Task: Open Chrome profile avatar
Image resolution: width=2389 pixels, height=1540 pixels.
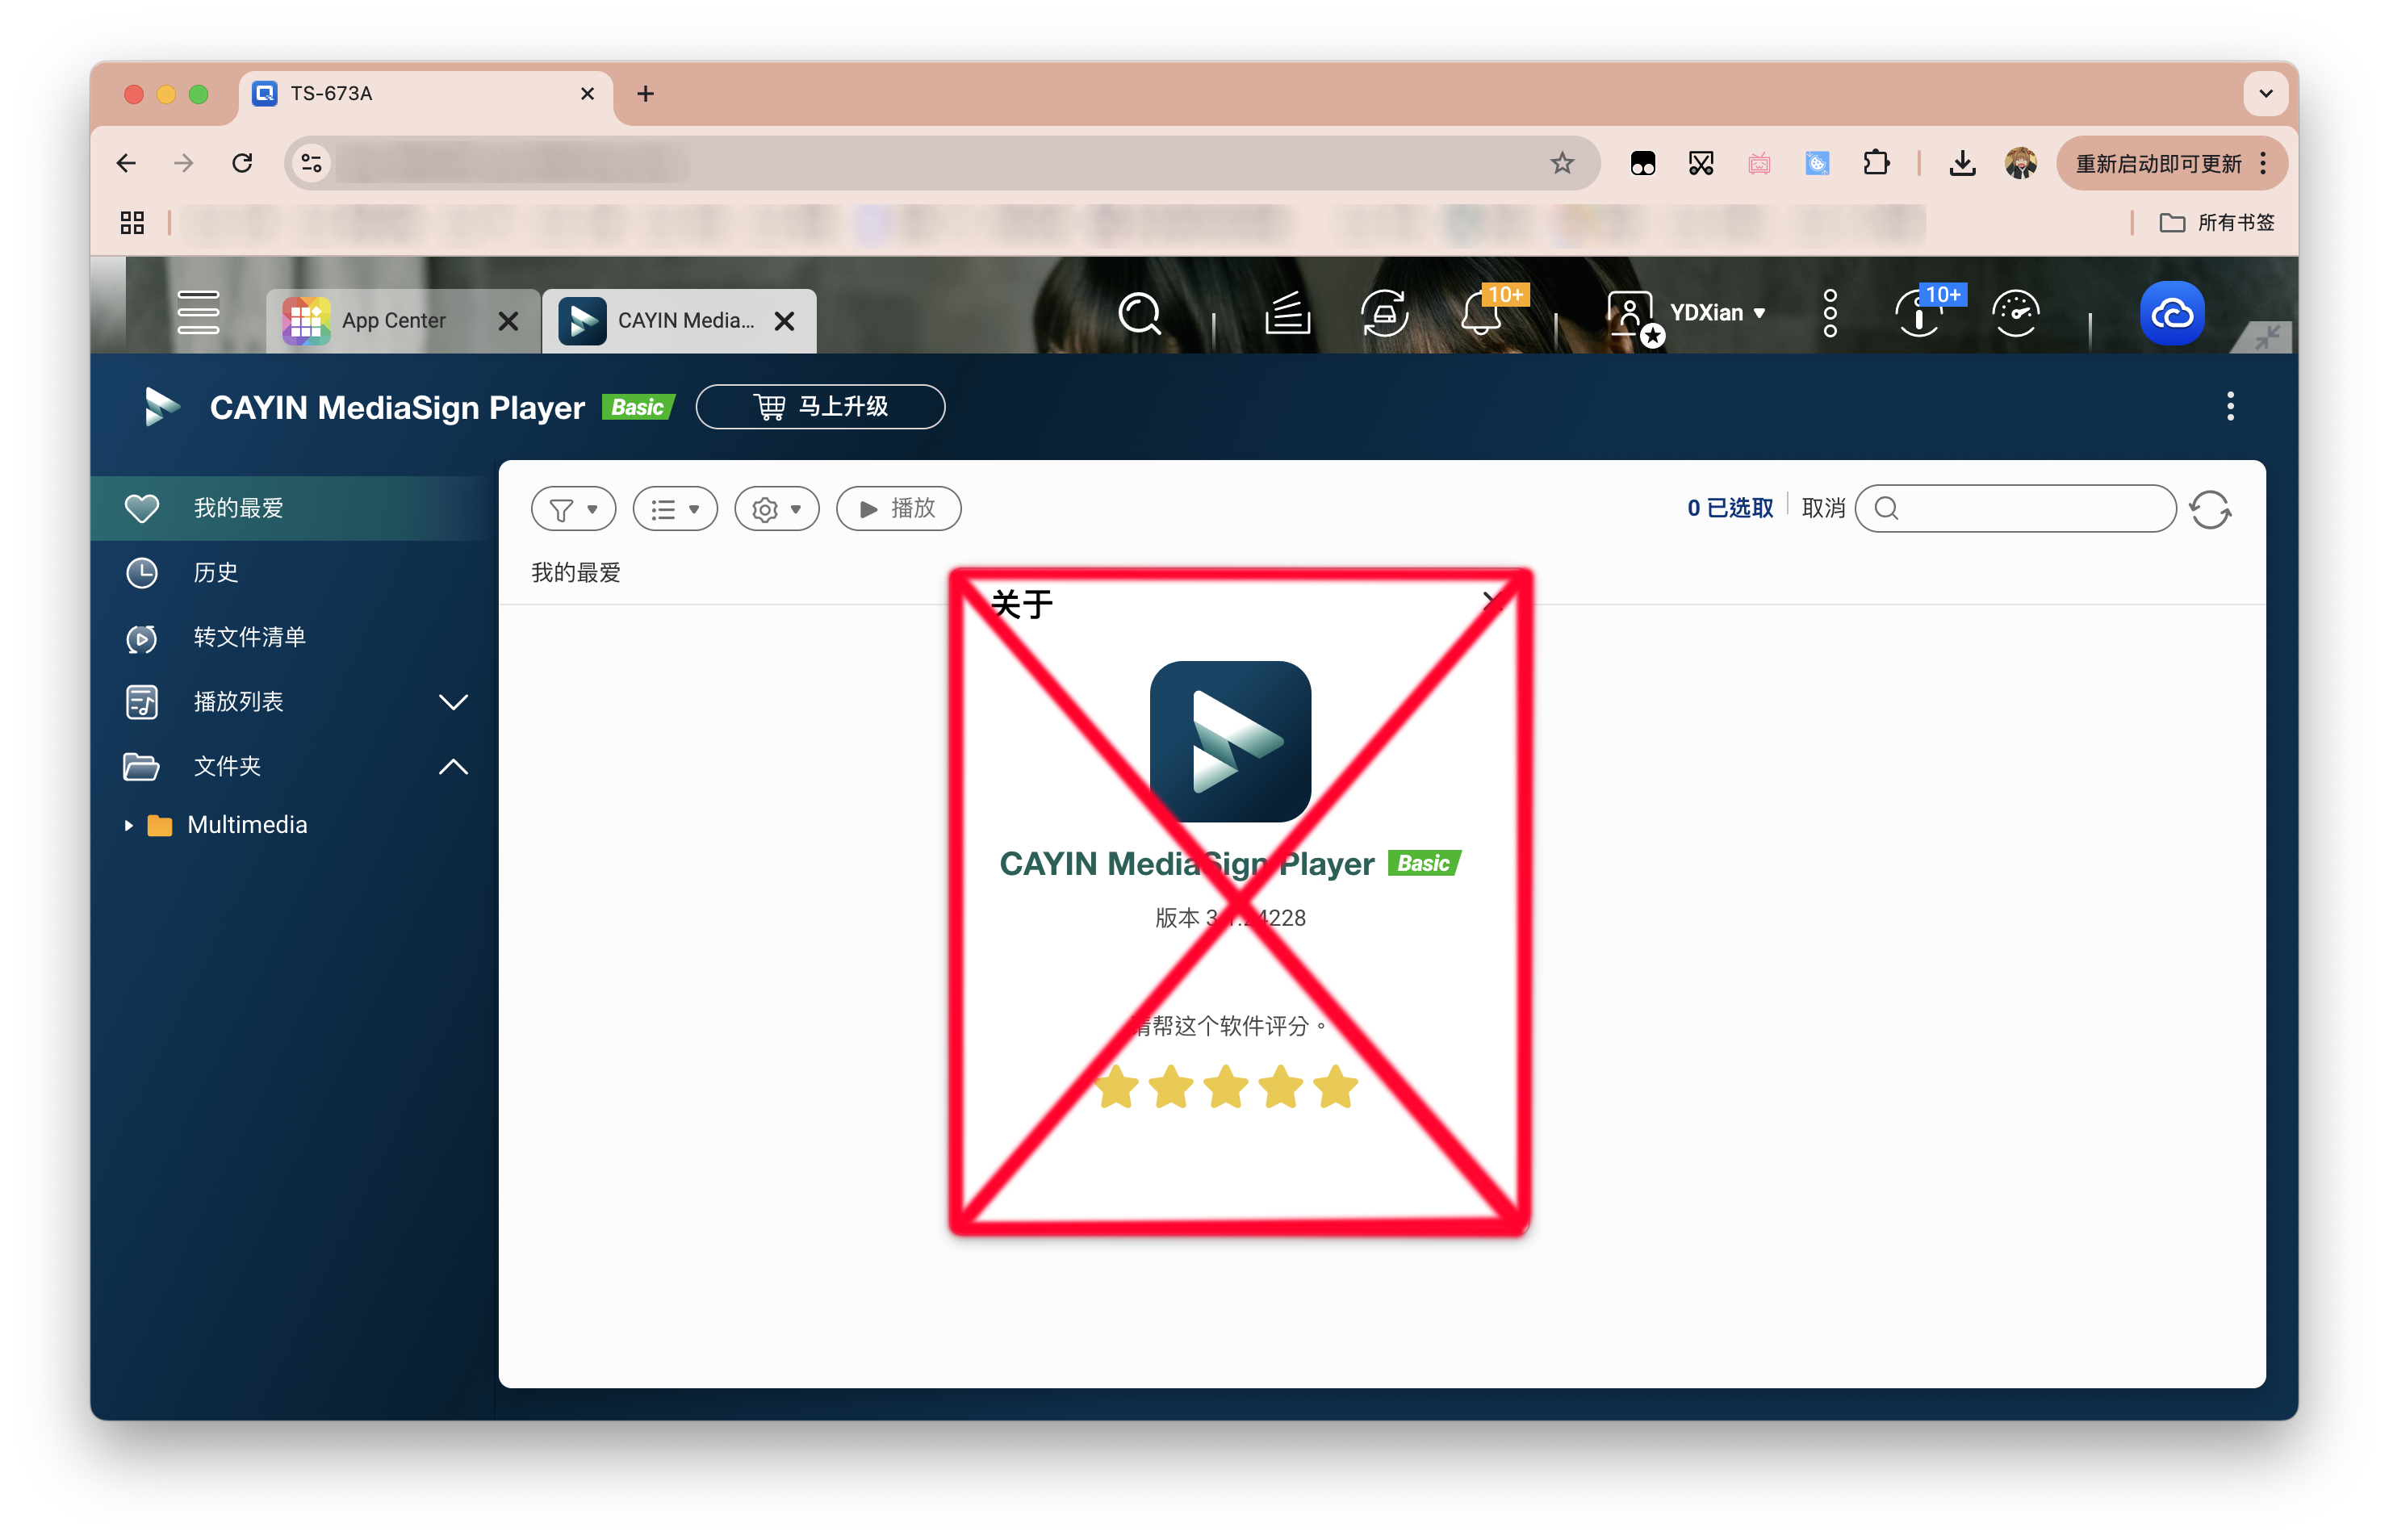Action: pyautogui.click(x=2021, y=163)
